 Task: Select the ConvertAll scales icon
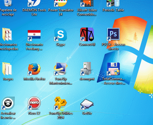coord(87,34)
